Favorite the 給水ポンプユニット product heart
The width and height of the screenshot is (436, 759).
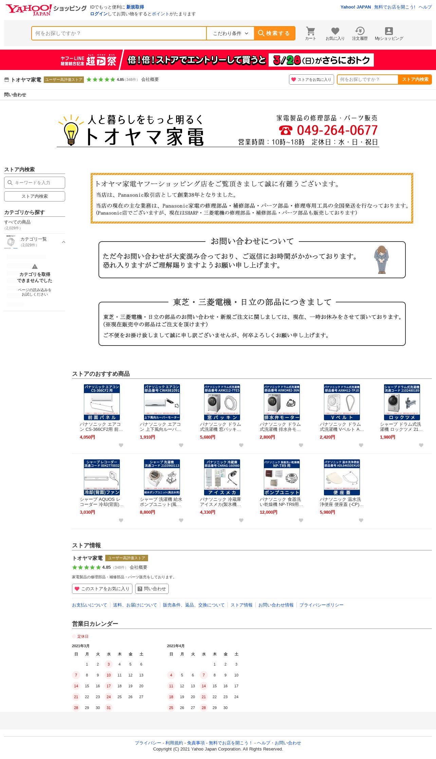tap(181, 520)
